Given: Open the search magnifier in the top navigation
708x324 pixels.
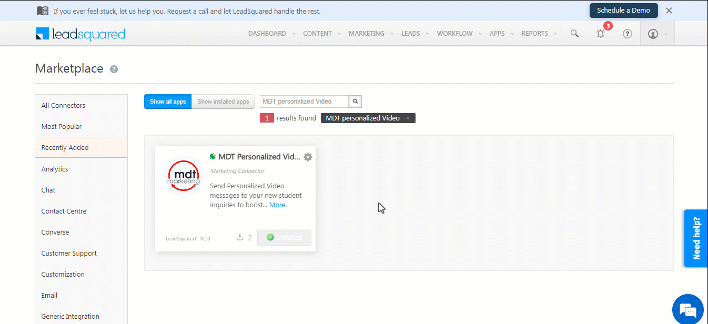Looking at the screenshot, I should pyautogui.click(x=574, y=33).
